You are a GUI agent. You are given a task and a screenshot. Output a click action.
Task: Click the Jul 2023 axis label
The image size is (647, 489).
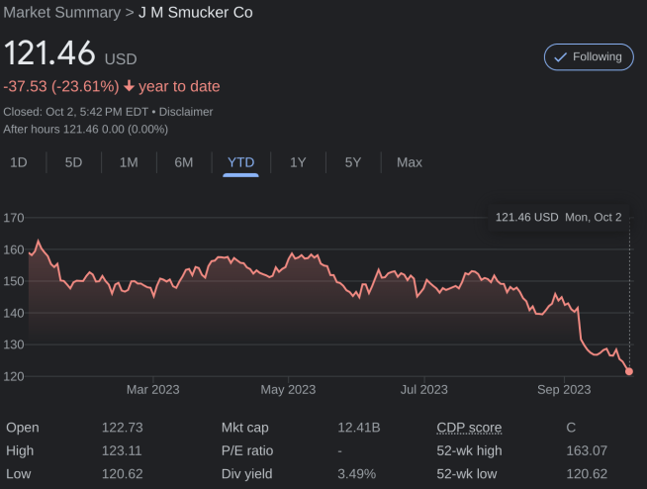coord(424,389)
